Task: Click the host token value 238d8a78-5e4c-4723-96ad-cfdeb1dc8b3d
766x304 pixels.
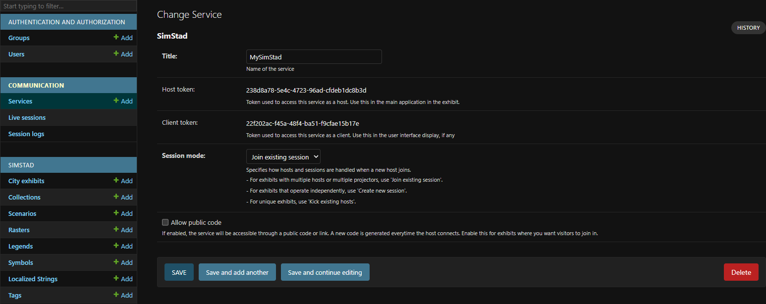Action: pos(306,90)
